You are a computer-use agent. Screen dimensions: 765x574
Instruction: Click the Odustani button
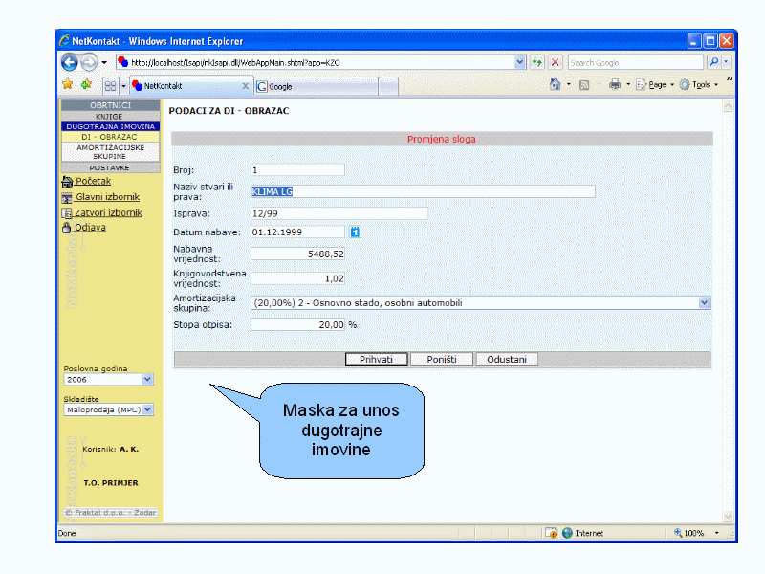(507, 360)
